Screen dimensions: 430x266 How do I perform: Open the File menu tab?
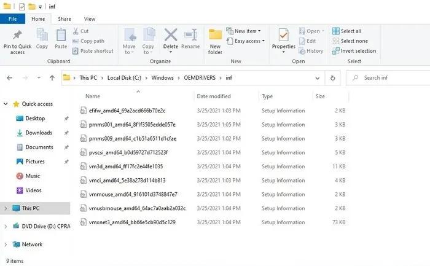[x=13, y=19]
